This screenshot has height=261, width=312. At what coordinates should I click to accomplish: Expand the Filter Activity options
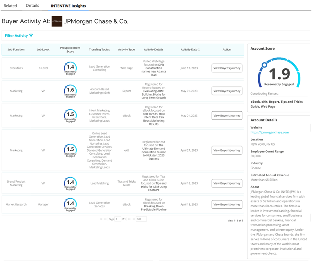[16, 36]
